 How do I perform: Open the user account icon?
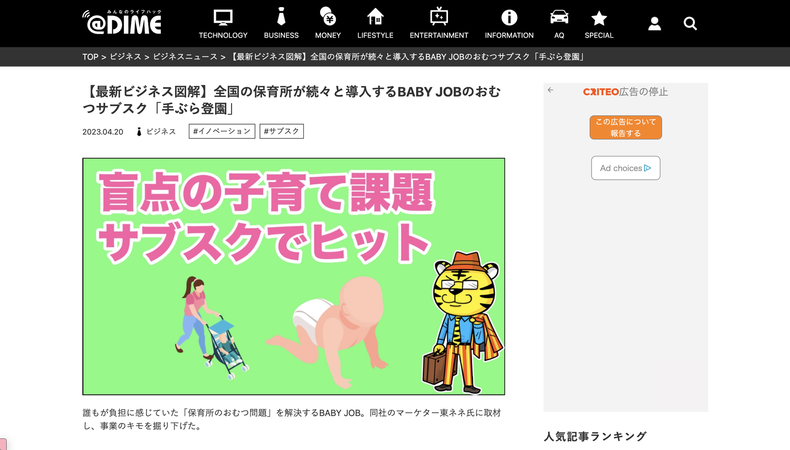pos(654,23)
